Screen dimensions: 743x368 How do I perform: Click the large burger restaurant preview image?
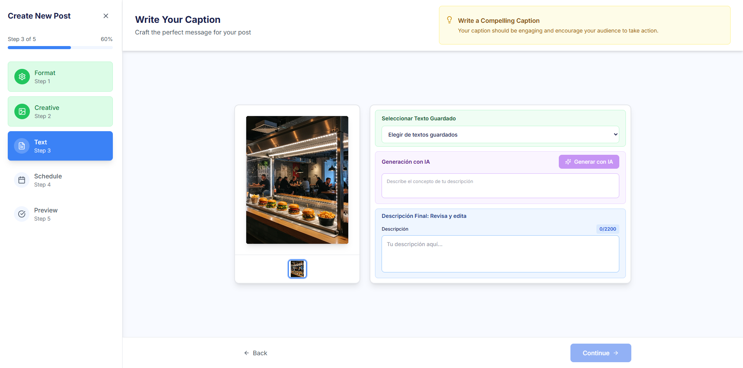297,180
